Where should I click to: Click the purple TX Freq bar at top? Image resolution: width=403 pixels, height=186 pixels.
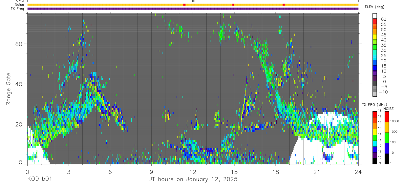pos(193,9)
